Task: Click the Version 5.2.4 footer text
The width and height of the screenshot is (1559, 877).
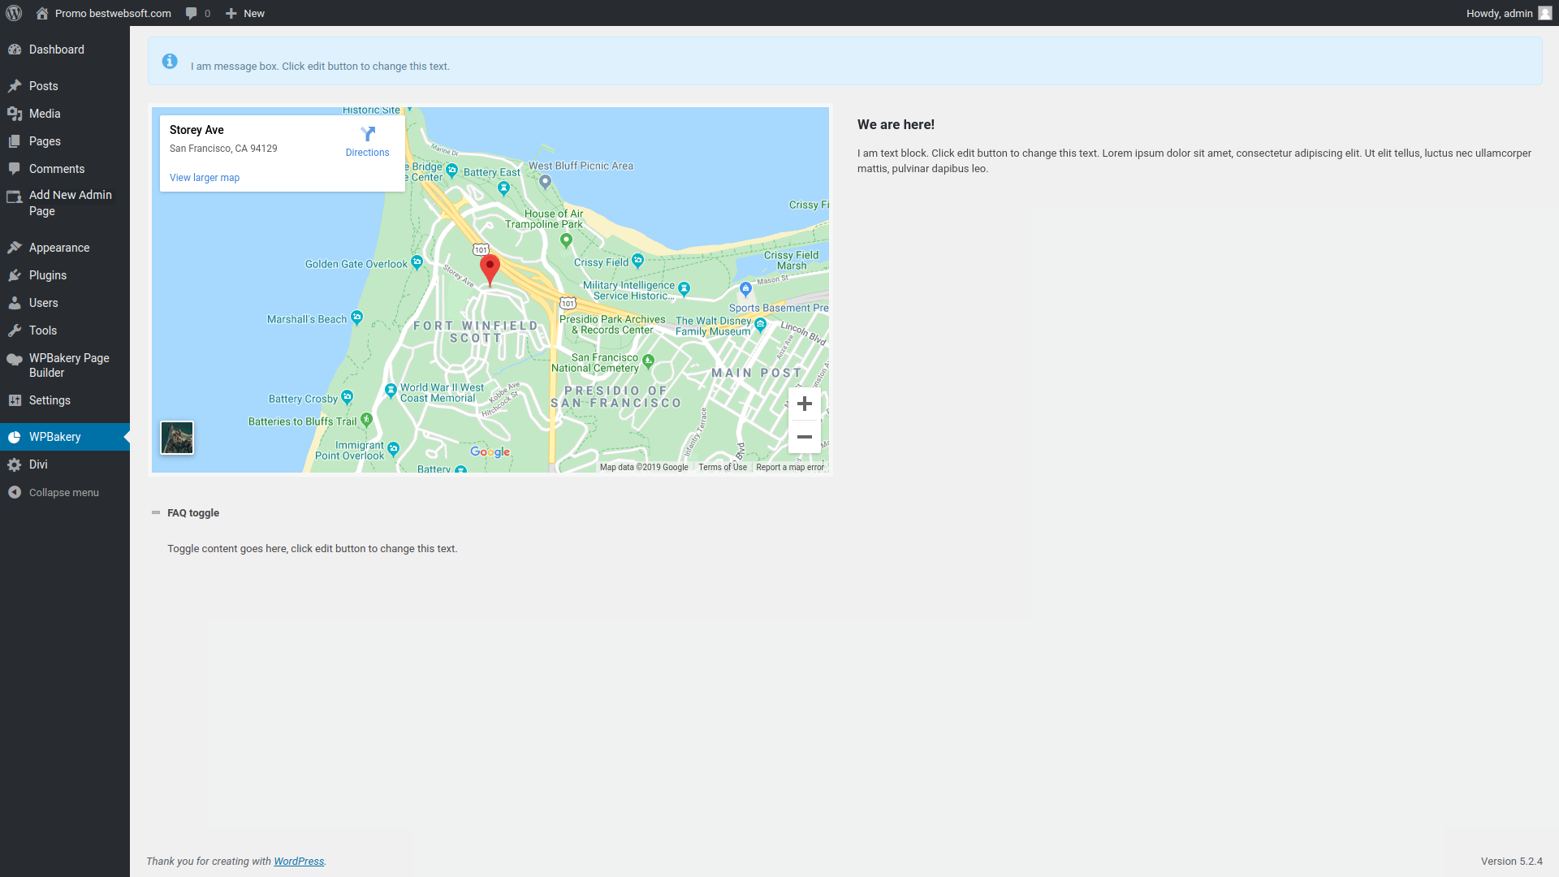Action: click(x=1511, y=862)
